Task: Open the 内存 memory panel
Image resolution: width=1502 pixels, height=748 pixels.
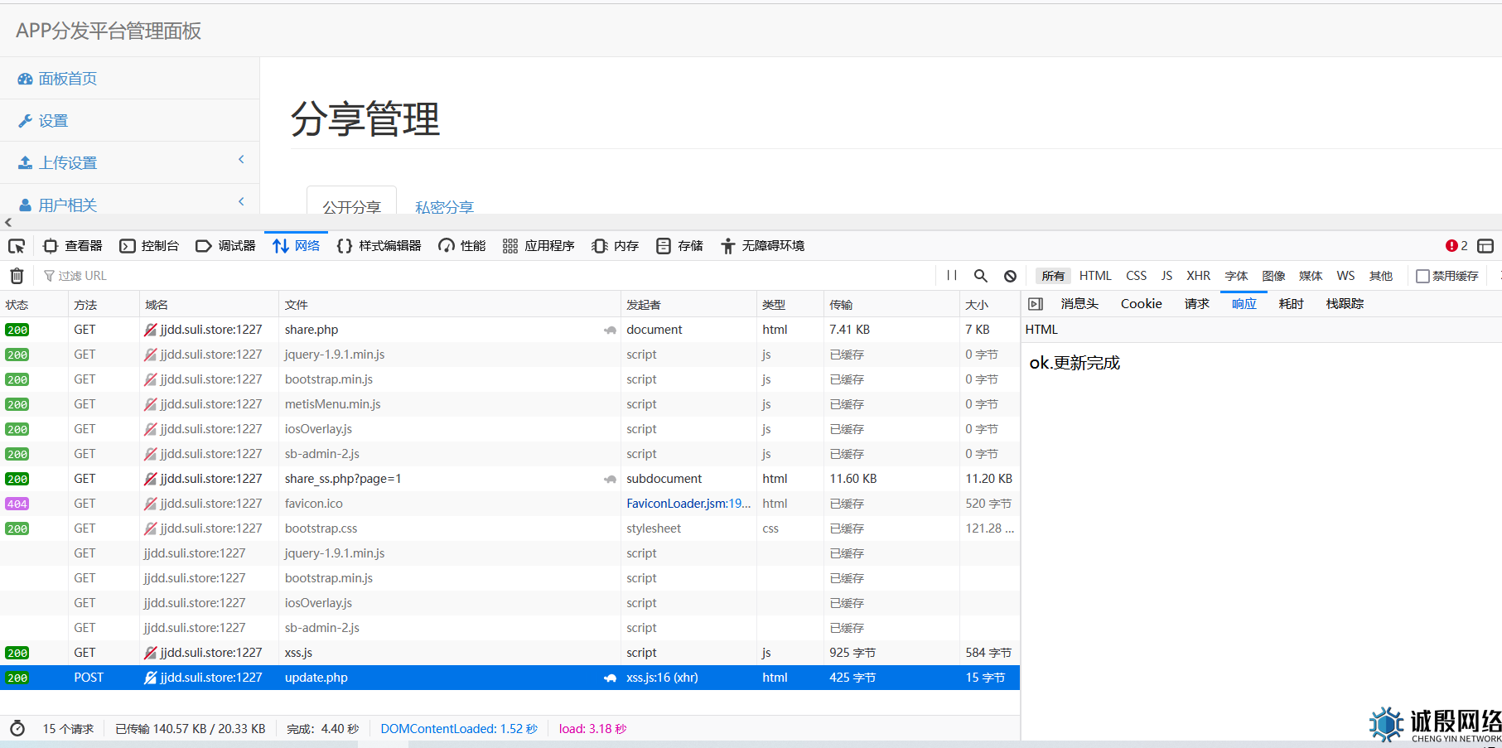Action: (x=616, y=246)
